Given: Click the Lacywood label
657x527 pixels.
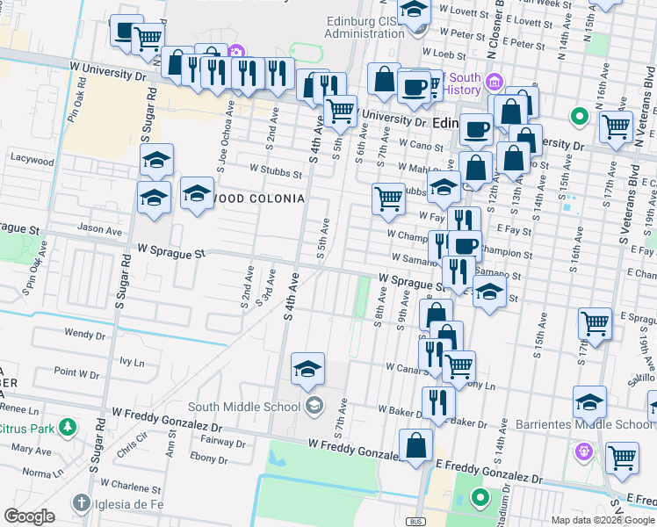Looking at the screenshot, I should 32,160.
